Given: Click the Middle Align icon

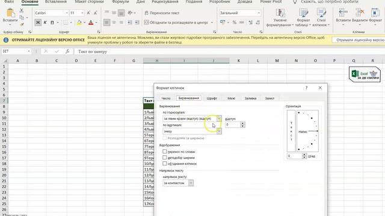Looking at the screenshot, I should pyautogui.click(x=114, y=13).
